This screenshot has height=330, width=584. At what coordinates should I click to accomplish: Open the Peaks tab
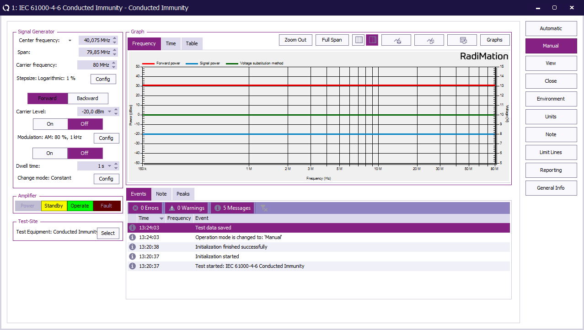point(183,194)
